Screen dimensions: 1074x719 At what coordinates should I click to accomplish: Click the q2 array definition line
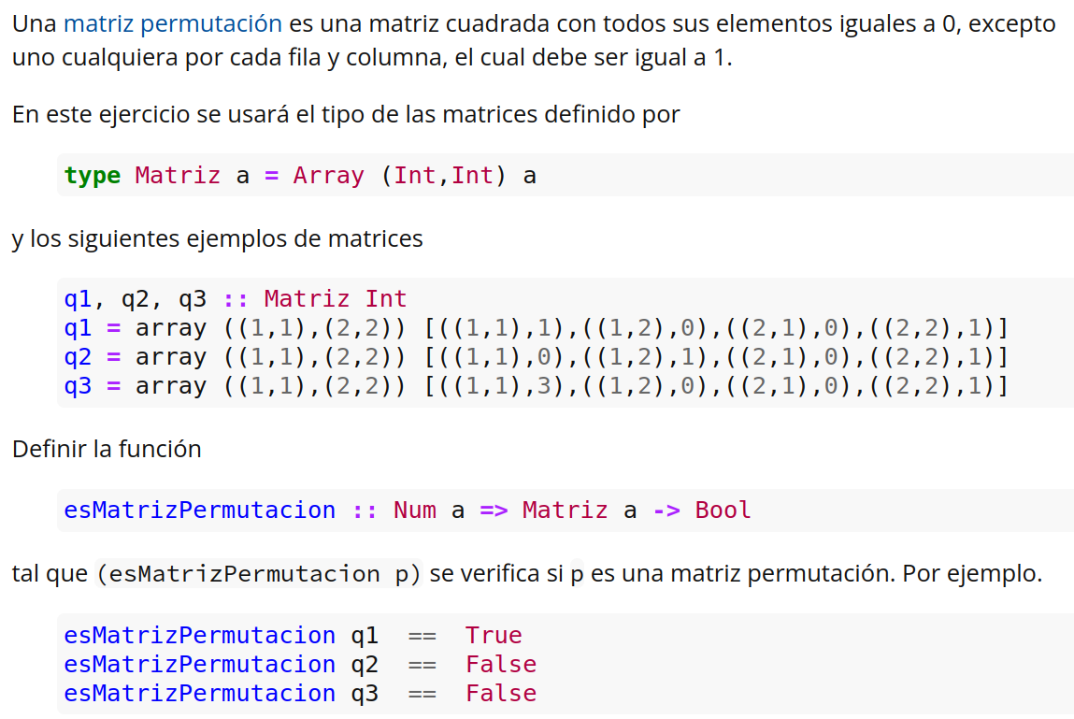[535, 357]
